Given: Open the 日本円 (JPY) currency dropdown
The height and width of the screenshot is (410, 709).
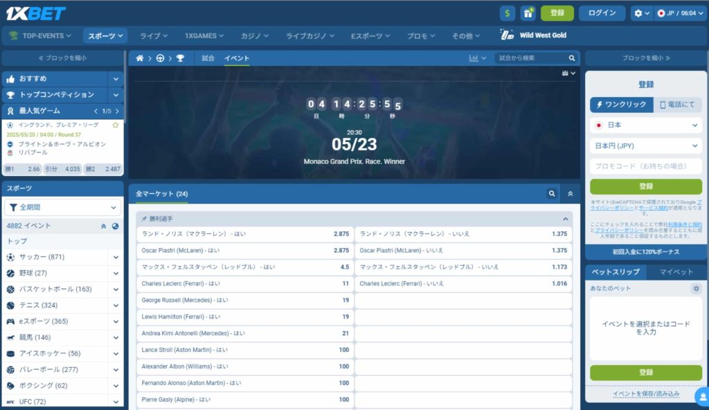Looking at the screenshot, I should [x=646, y=145].
